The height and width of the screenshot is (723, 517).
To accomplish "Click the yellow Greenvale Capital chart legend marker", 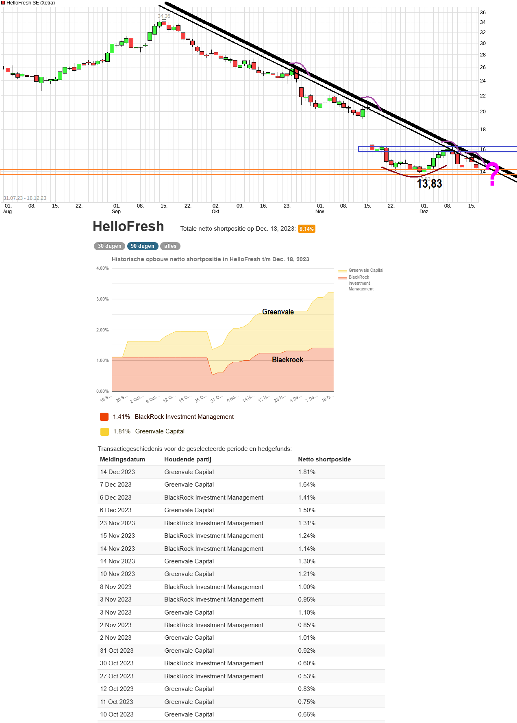I will tap(343, 271).
